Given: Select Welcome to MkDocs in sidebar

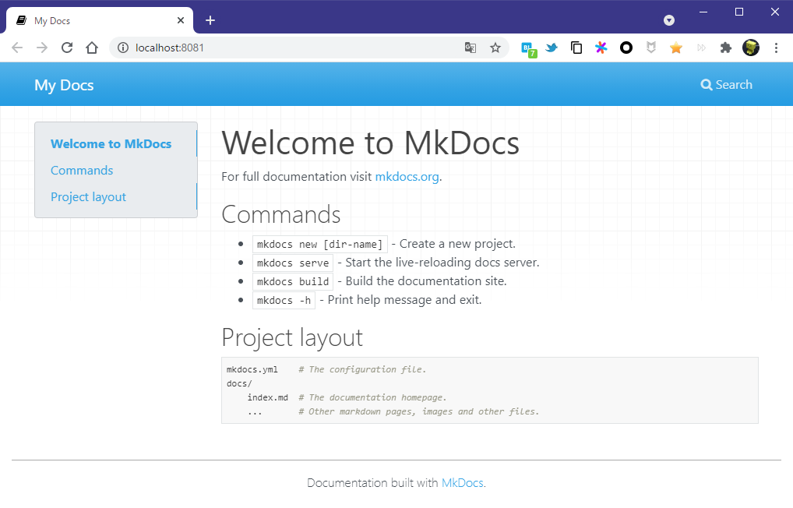Looking at the screenshot, I should point(111,143).
